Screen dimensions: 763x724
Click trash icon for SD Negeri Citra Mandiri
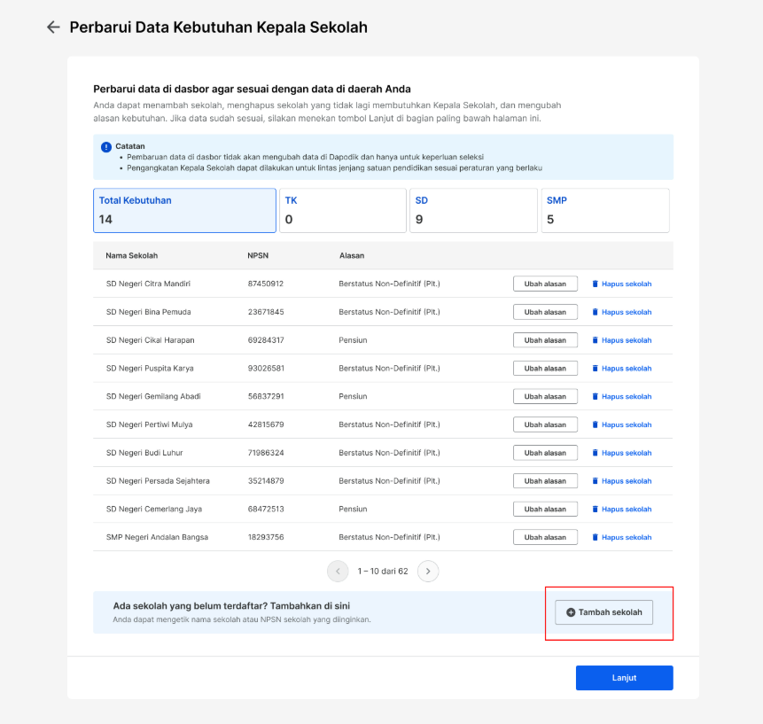(x=595, y=284)
